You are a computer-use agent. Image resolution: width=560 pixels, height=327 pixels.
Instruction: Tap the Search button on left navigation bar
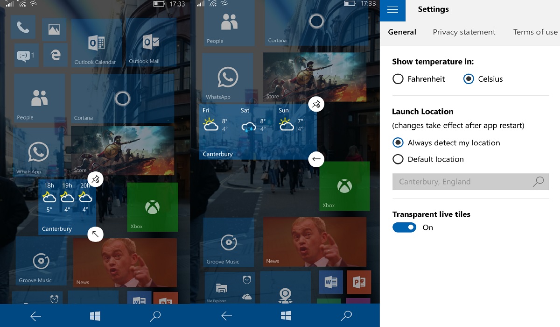pos(155,316)
